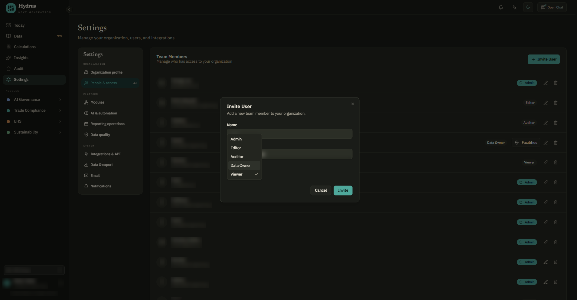
Task: Expand the Trade Compliance module
Action: [34, 110]
